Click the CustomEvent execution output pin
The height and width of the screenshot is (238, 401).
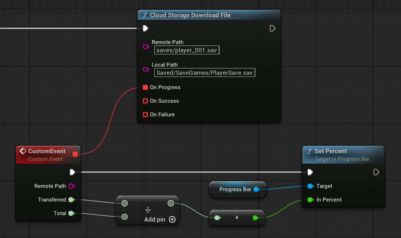(x=73, y=172)
